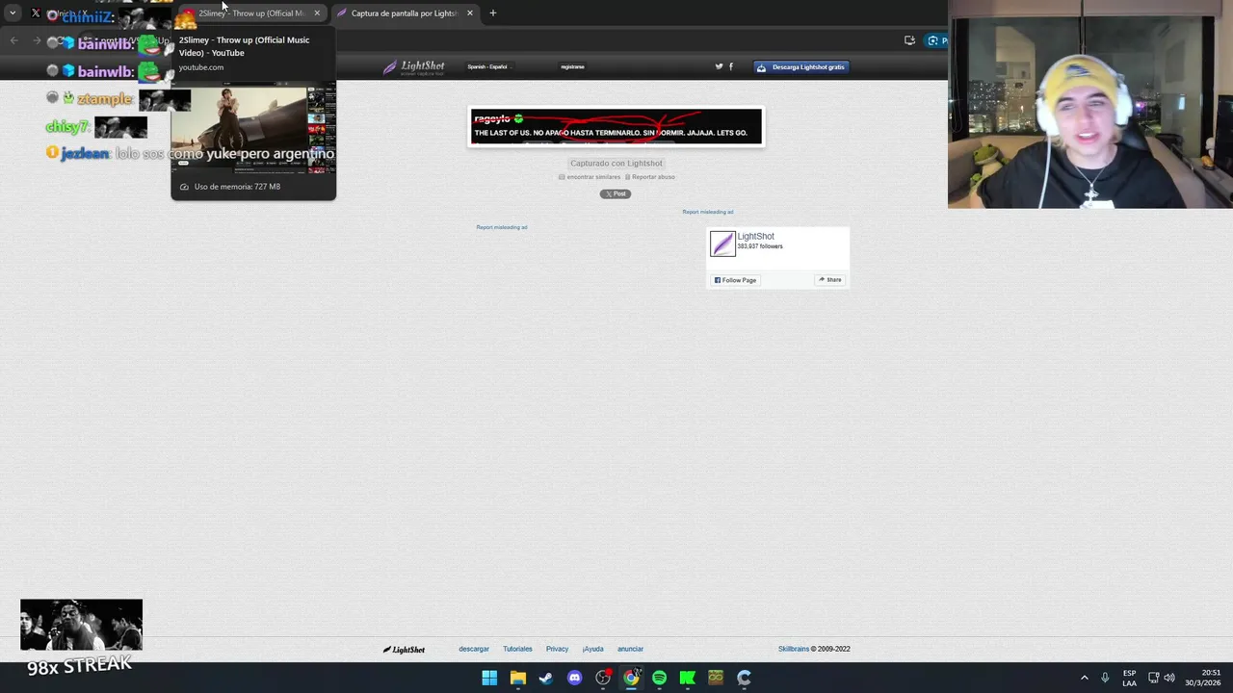Click the Follow Page Facebook button
The width and height of the screenshot is (1233, 693).
736,280
